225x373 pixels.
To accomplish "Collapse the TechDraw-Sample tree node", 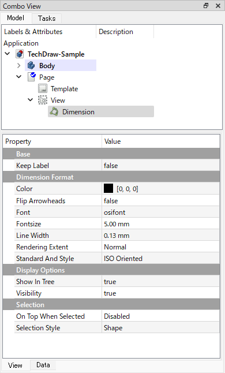I will click(x=7, y=54).
